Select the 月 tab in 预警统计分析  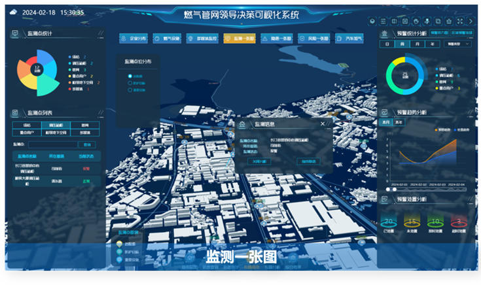click(x=417, y=44)
